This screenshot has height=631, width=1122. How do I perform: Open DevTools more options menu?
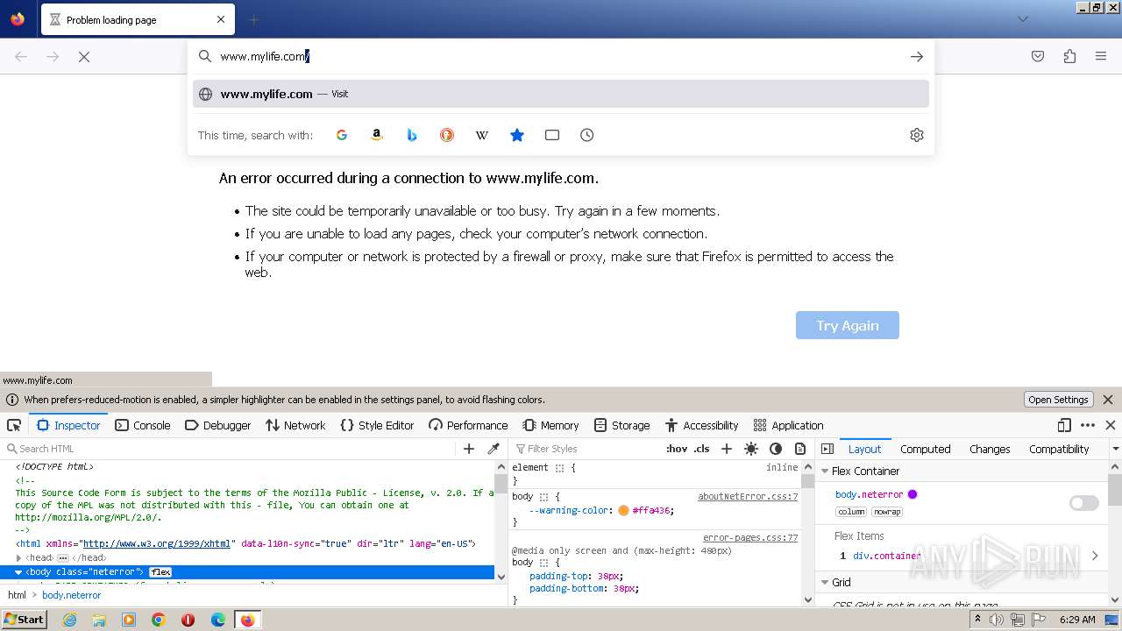[x=1088, y=425]
